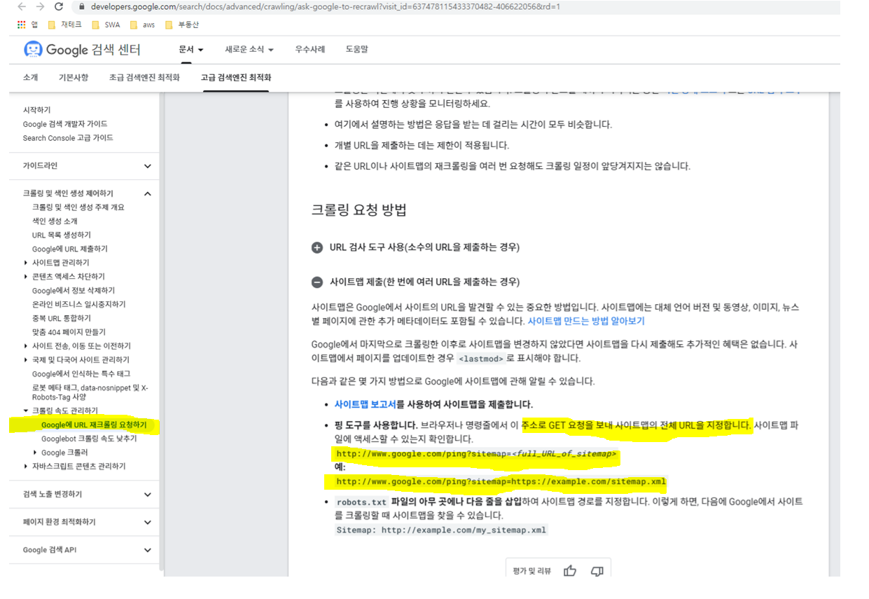Open the 문서 dropdown menu
Viewport: 869px width, 599px height.
pyautogui.click(x=191, y=50)
